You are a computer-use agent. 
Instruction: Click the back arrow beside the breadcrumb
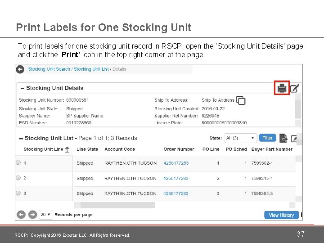tap(20, 69)
